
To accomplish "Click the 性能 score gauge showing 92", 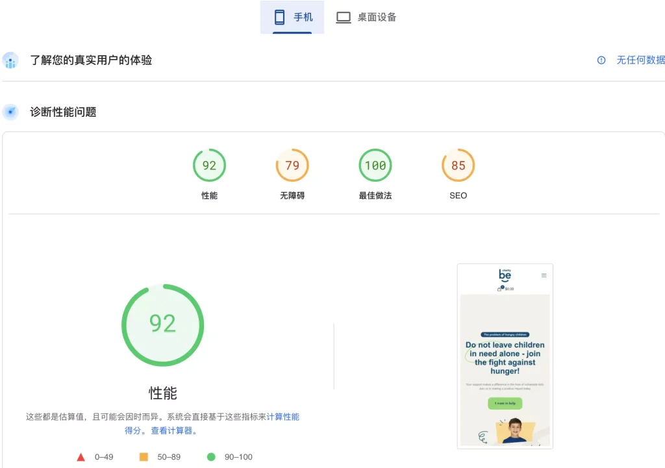I will coord(209,165).
